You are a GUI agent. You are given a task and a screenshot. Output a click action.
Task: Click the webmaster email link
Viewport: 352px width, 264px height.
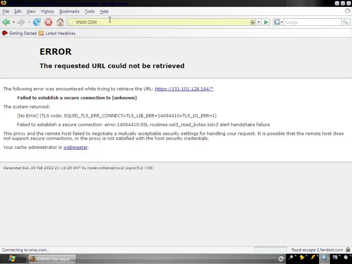75,147
